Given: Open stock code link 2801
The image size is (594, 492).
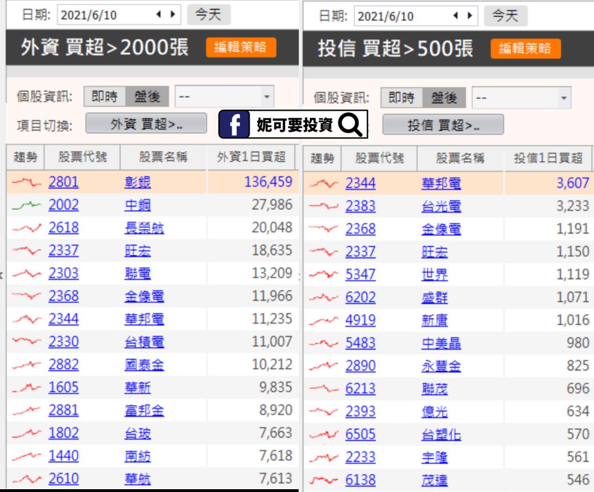Looking at the screenshot, I should pyautogui.click(x=64, y=182).
